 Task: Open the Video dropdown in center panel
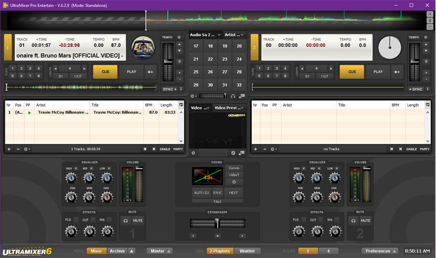pyautogui.click(x=200, y=108)
